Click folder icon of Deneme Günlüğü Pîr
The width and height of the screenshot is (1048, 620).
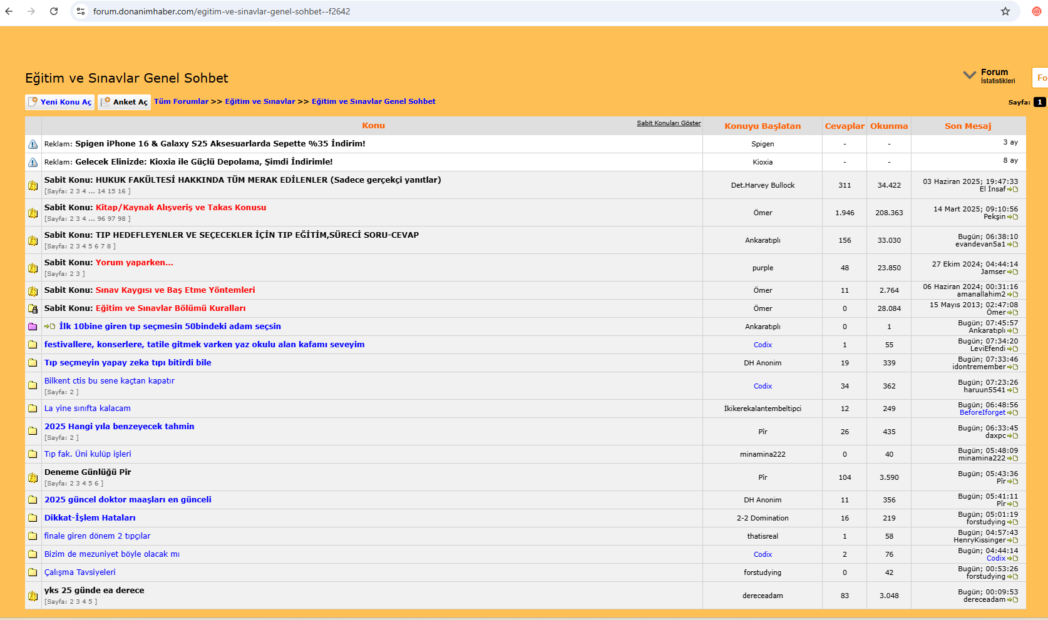tap(33, 477)
